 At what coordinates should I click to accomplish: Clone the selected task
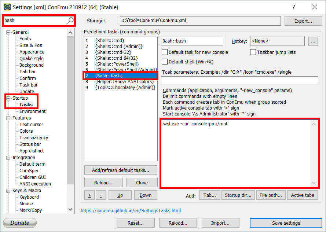[x=142, y=183]
